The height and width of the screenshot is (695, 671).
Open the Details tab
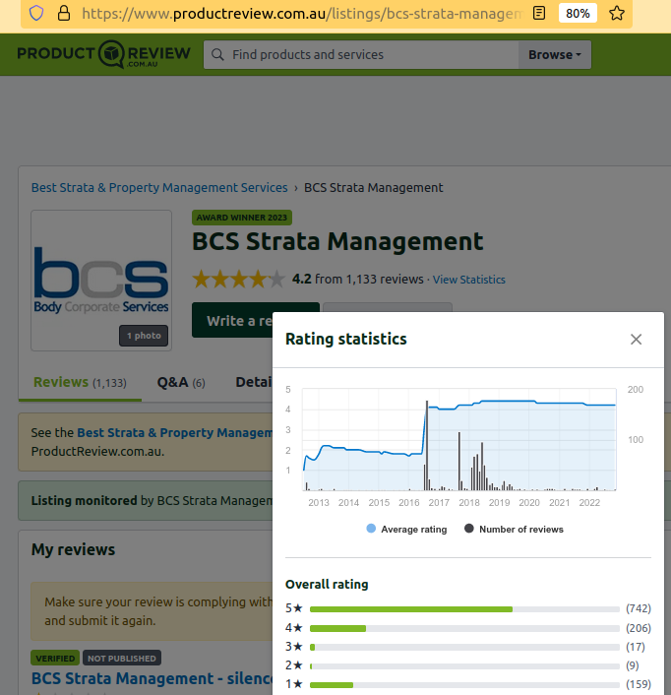point(254,382)
